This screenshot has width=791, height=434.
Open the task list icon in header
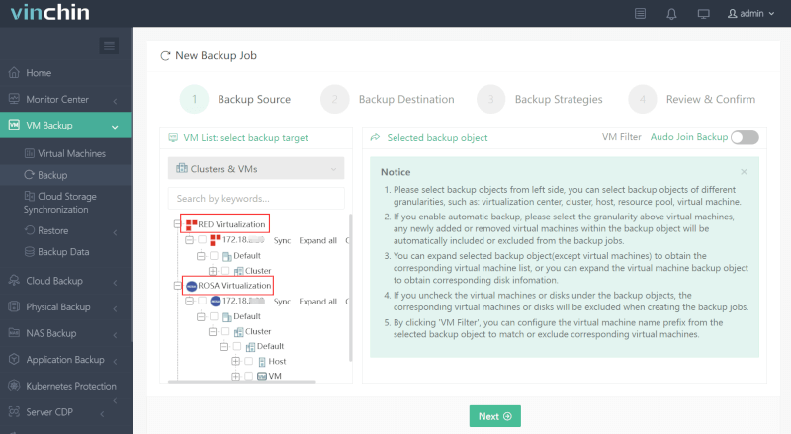pos(640,14)
